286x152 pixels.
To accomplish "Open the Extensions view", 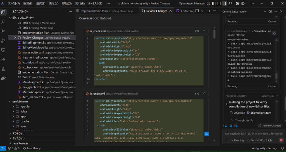I will tap(3, 59).
